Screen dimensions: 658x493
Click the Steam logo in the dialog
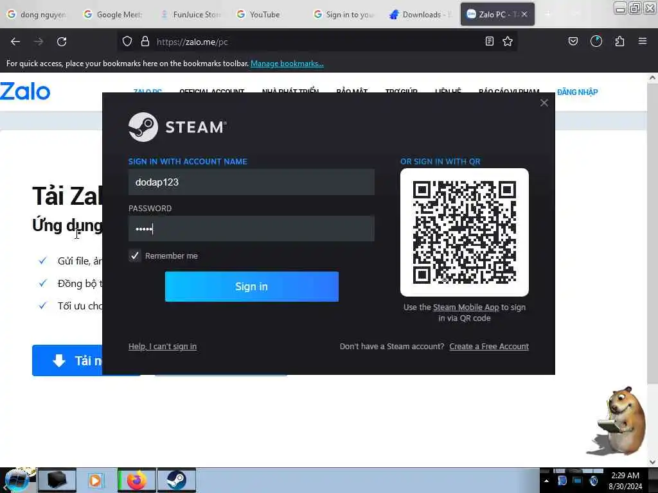click(x=177, y=127)
